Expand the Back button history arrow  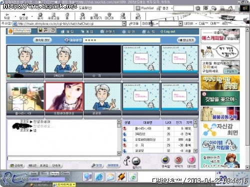pos(15,16)
